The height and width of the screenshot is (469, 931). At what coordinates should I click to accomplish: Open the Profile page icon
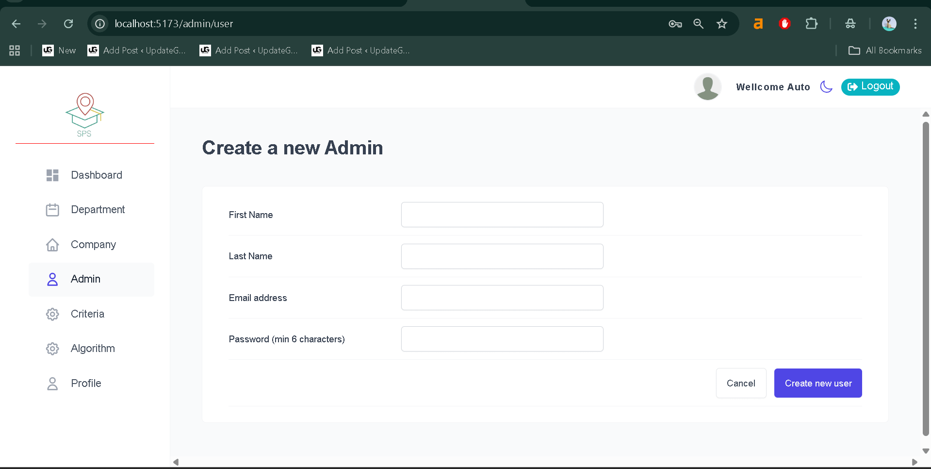[x=52, y=384]
